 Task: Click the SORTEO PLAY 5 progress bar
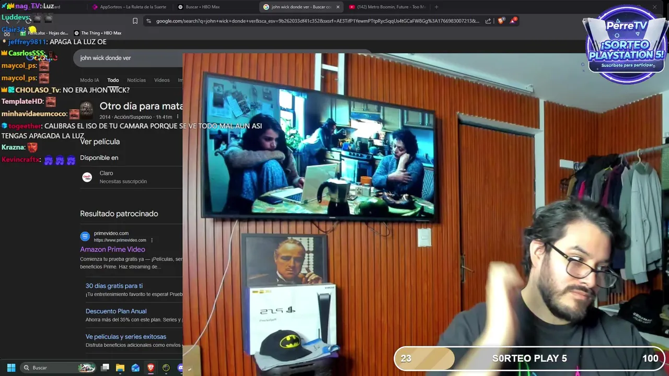pyautogui.click(x=529, y=358)
